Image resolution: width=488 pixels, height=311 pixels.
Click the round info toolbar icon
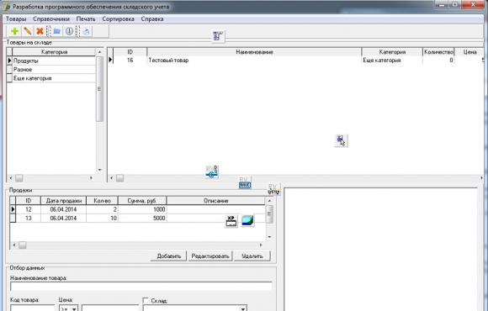[69, 31]
